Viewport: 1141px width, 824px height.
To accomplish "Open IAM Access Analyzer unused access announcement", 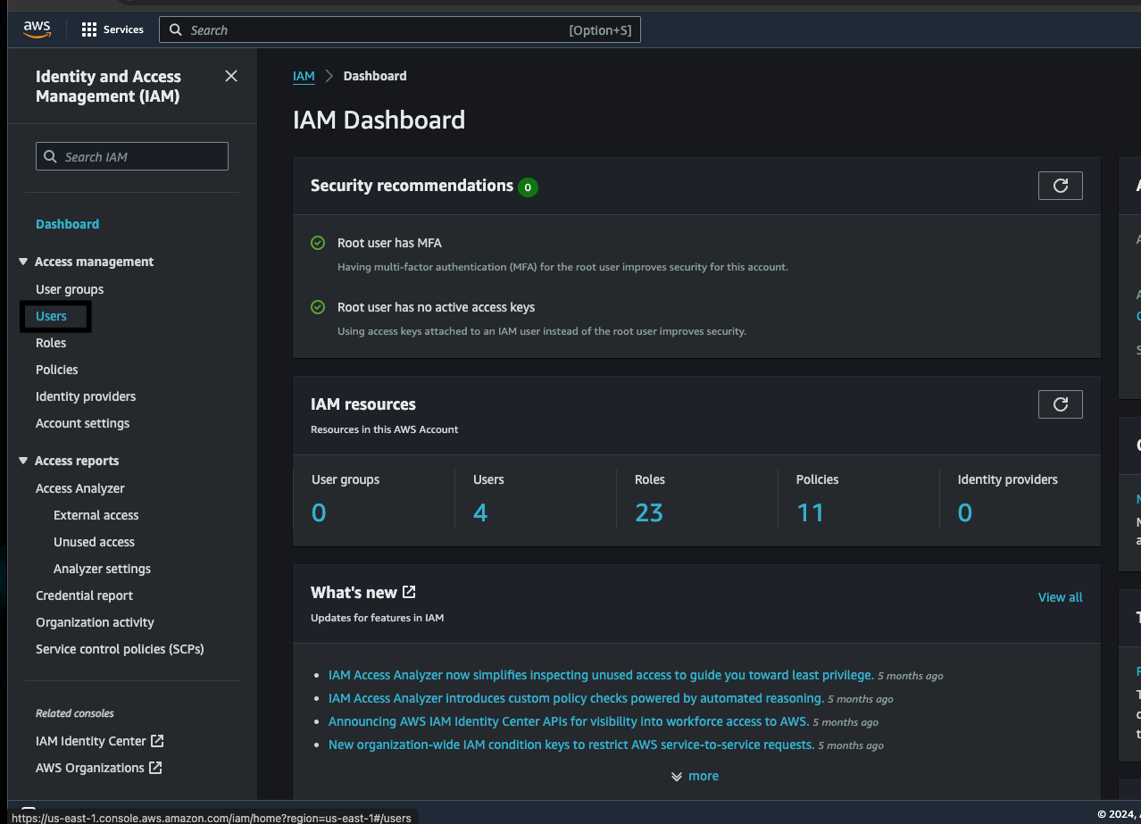I will (x=601, y=675).
